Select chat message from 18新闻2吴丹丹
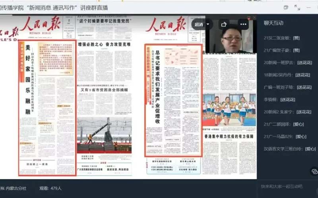318x198 pixels. [287, 75]
